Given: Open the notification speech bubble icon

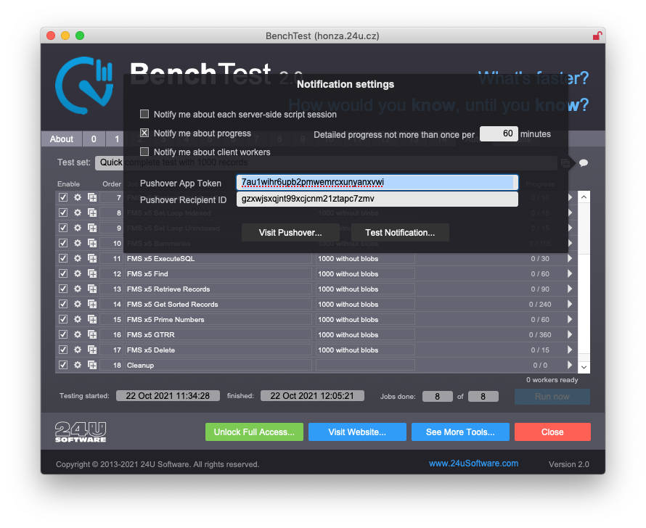Looking at the screenshot, I should coord(584,163).
